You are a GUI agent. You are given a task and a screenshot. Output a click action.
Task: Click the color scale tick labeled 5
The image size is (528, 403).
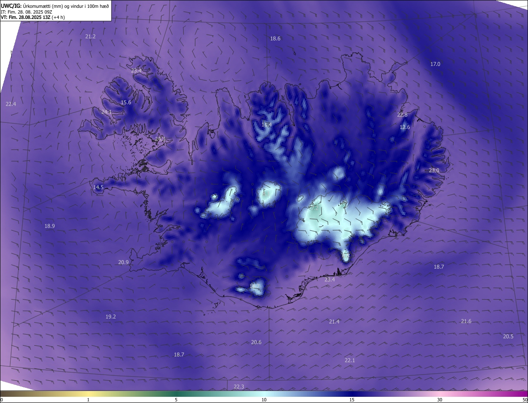click(x=176, y=400)
